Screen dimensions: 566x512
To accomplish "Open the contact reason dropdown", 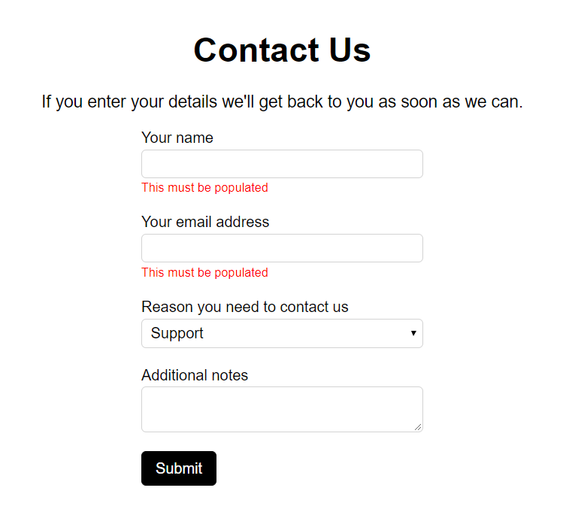I will (x=282, y=333).
